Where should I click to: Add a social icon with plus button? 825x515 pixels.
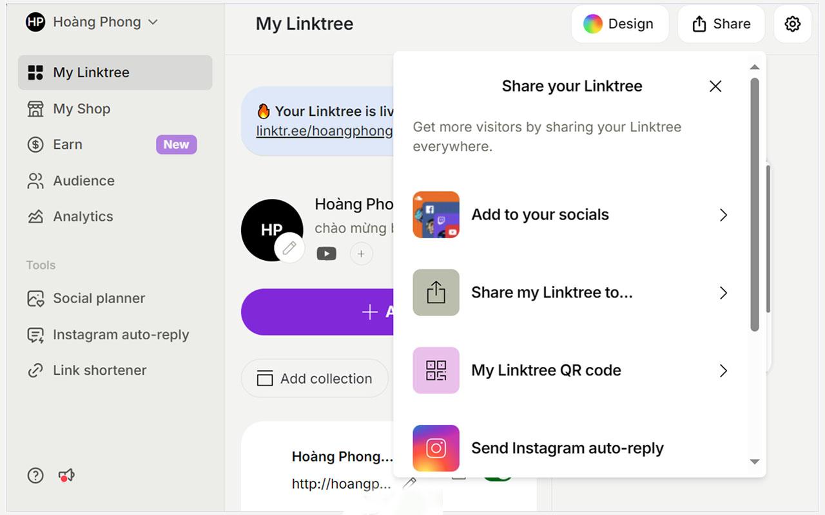[361, 254]
